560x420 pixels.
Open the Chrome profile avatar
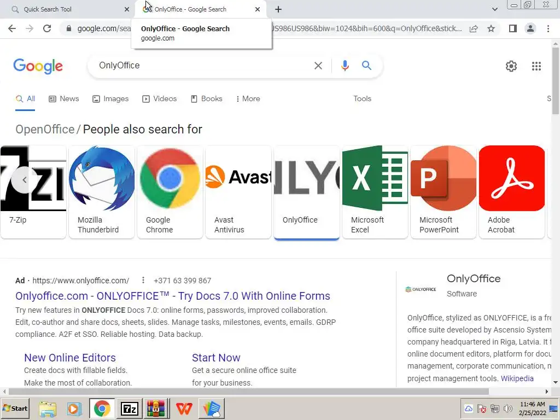point(530,28)
